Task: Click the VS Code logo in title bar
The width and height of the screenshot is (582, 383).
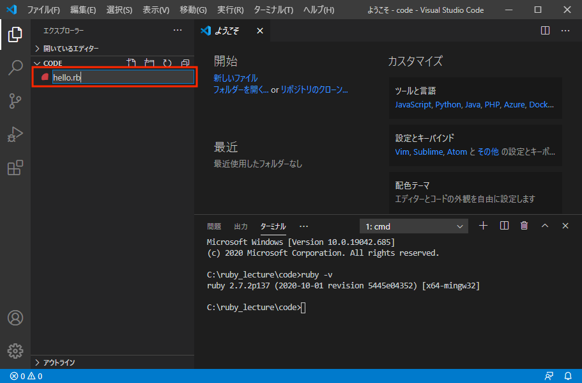Action: tap(11, 10)
